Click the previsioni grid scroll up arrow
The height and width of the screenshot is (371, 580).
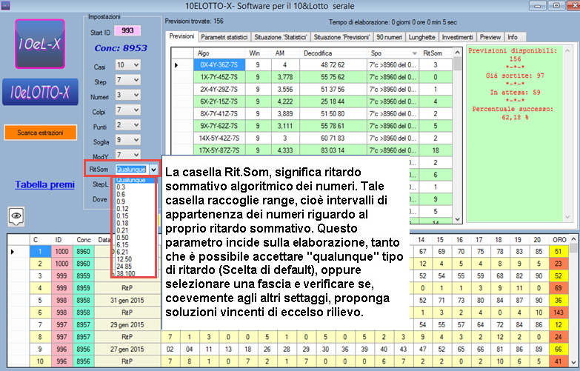(458, 53)
